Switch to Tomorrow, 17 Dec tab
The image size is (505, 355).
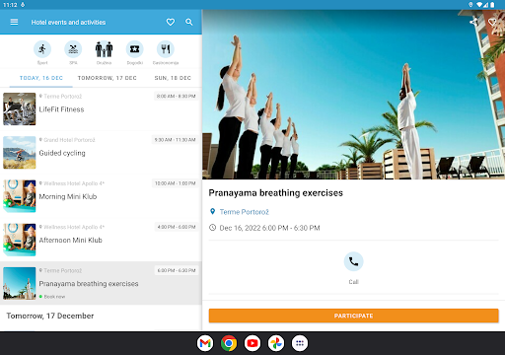pos(108,78)
